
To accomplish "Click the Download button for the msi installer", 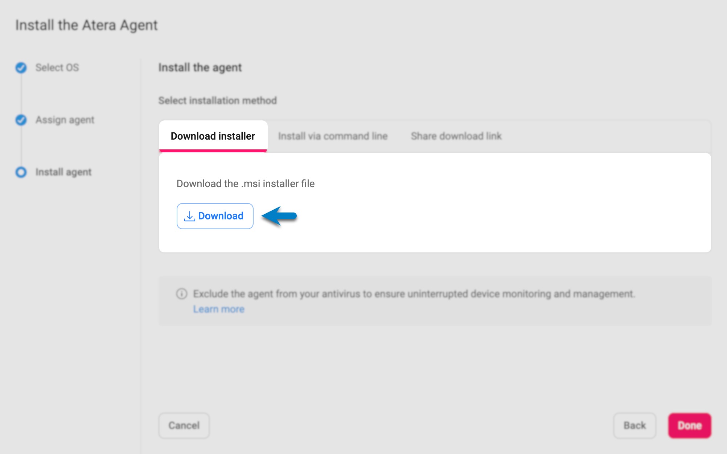I will point(215,216).
